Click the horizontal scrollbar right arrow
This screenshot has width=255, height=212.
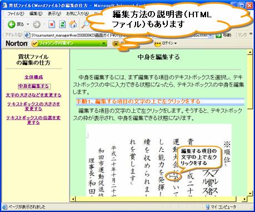[x=244, y=199]
